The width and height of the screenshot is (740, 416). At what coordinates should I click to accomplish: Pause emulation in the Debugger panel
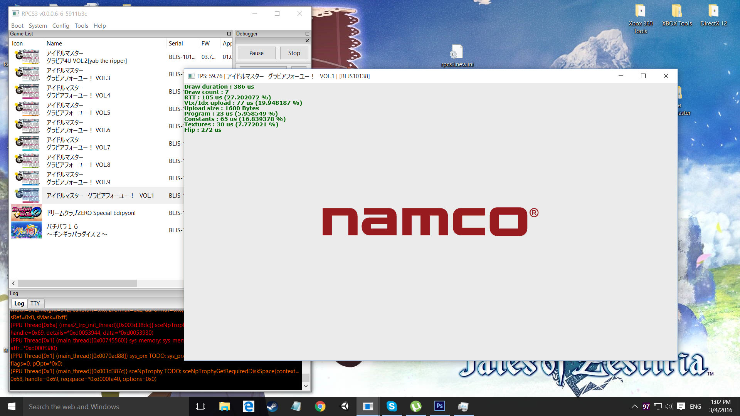tap(256, 53)
